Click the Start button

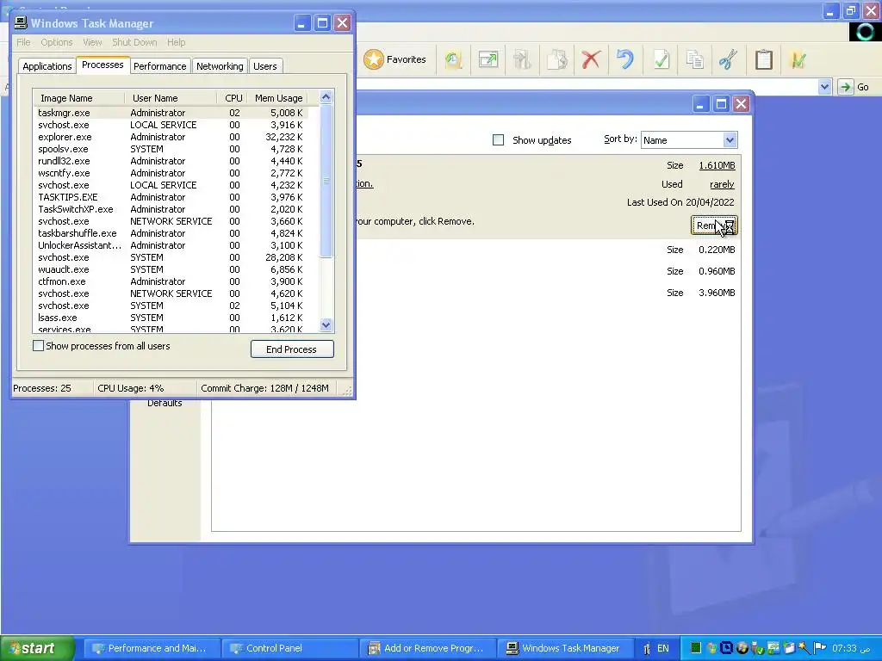pos(37,648)
